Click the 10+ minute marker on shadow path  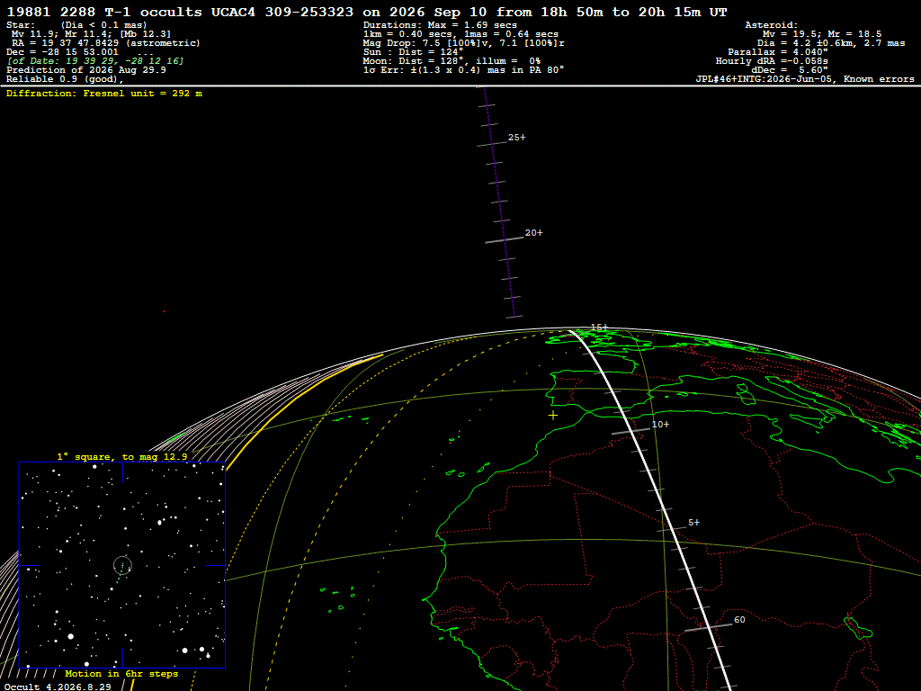[630, 431]
